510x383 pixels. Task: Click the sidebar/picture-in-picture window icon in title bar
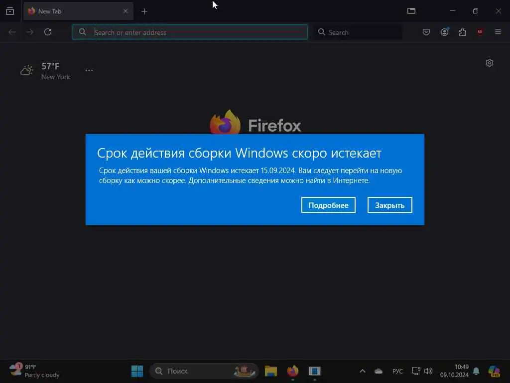click(411, 11)
